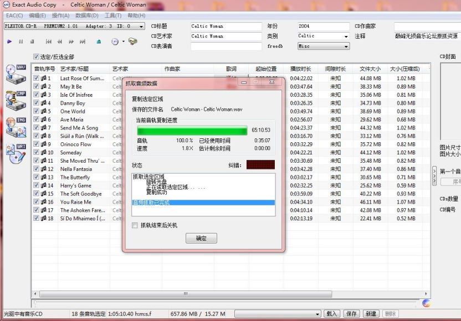The image size is (461, 321).
Task: Click the Stop playback button
Action: click(32, 42)
